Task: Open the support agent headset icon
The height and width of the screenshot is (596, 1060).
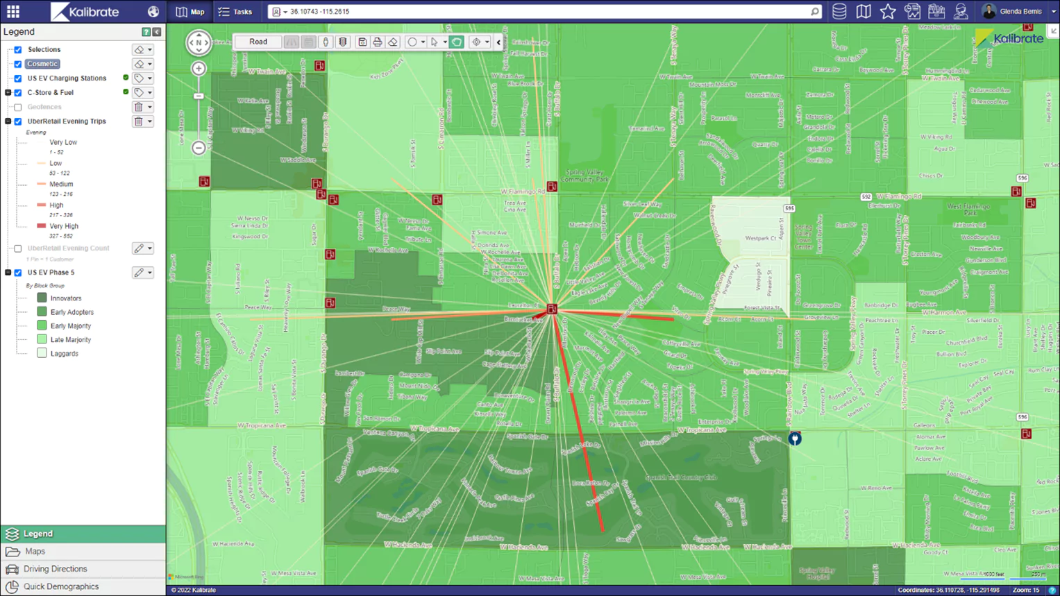Action: (x=961, y=12)
